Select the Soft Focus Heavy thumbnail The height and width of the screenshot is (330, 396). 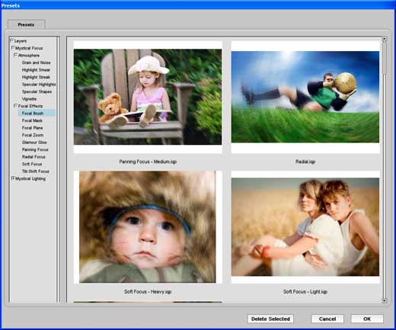click(148, 227)
